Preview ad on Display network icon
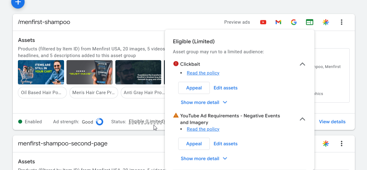This screenshot has width=367, height=170. point(309,22)
